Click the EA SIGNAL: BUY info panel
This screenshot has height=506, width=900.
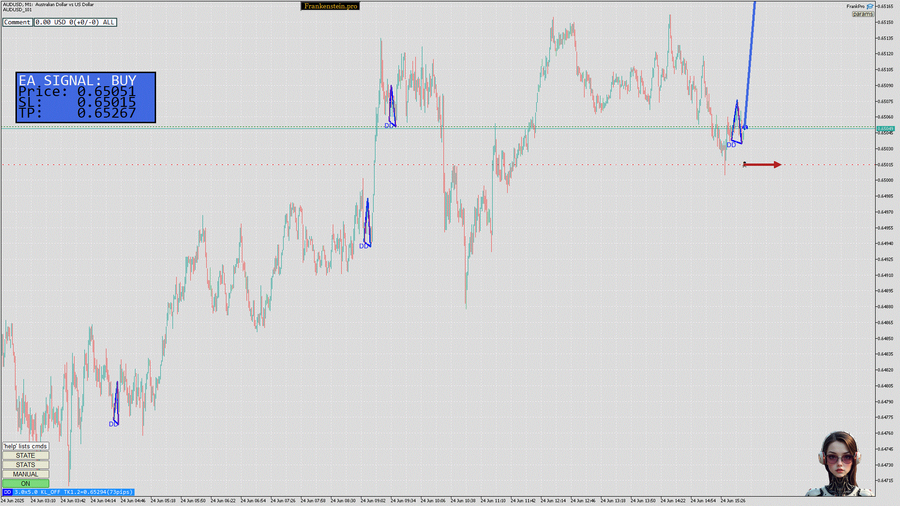coord(86,97)
